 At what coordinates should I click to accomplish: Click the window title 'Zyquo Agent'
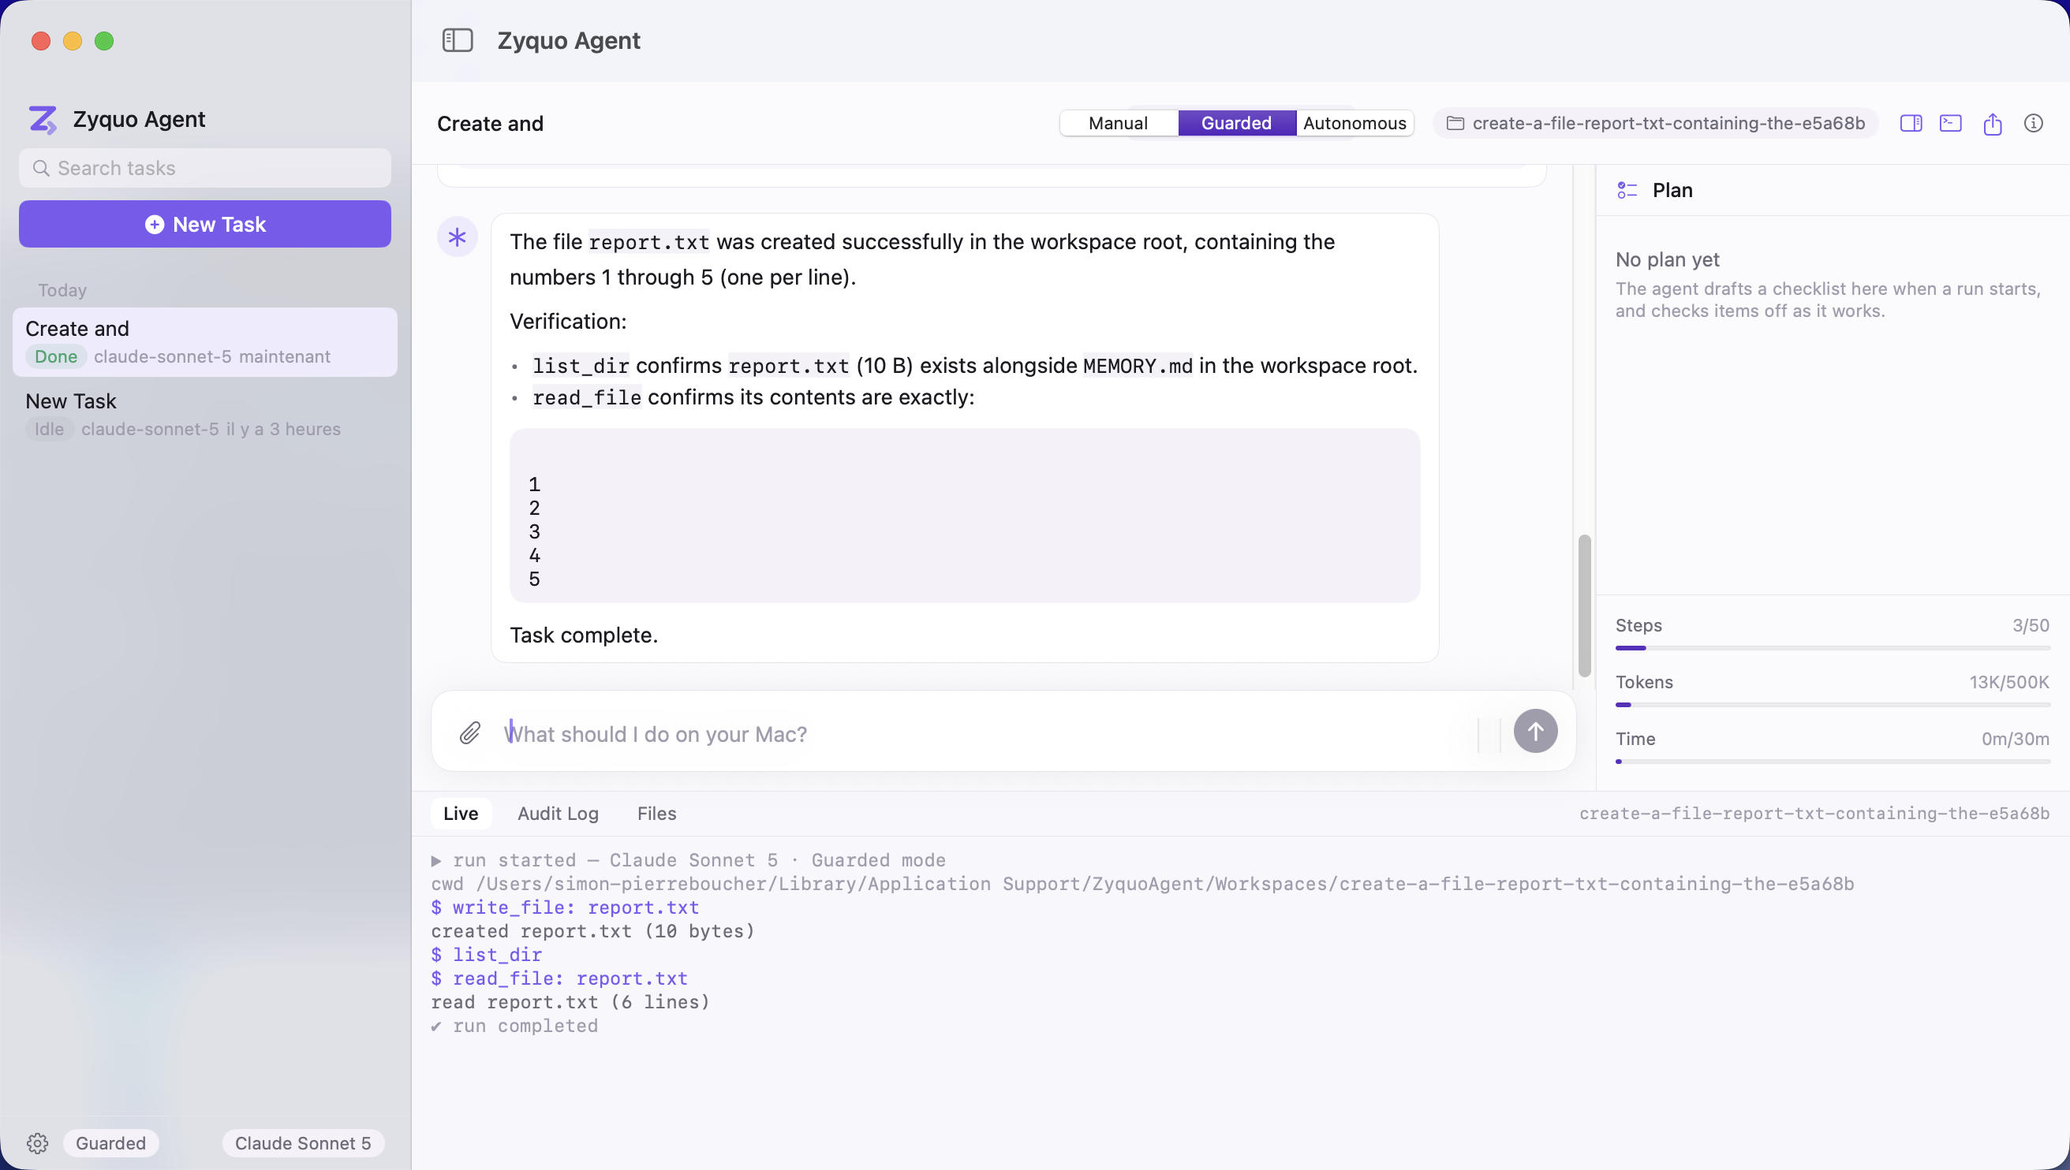pyautogui.click(x=568, y=40)
